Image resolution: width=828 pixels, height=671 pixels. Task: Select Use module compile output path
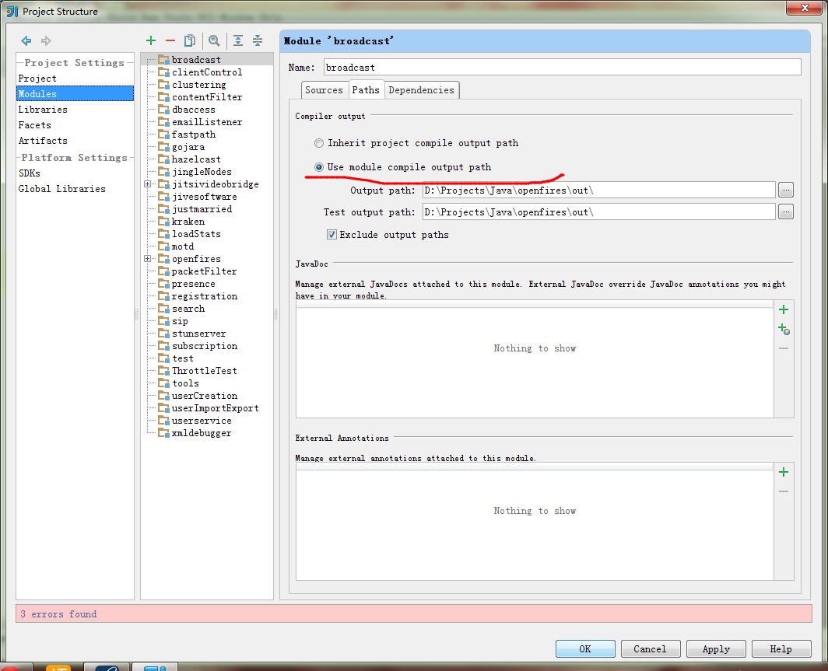[x=319, y=167]
